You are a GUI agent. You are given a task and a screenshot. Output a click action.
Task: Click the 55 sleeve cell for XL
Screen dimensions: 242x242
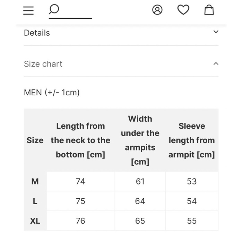(x=192, y=221)
